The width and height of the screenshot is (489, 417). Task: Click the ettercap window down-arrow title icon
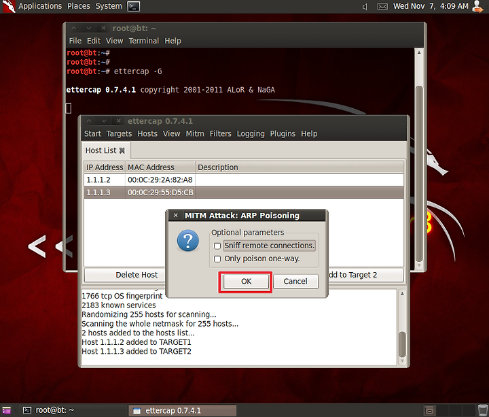104,121
